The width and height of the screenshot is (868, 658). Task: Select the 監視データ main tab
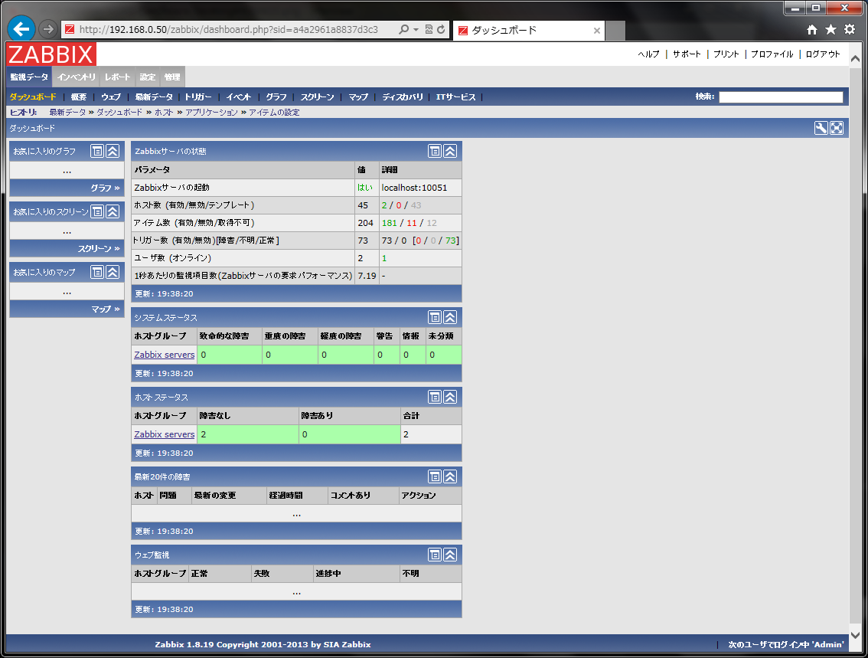pos(29,77)
